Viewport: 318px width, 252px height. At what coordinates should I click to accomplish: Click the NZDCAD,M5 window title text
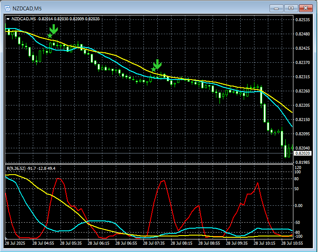pos(27,8)
